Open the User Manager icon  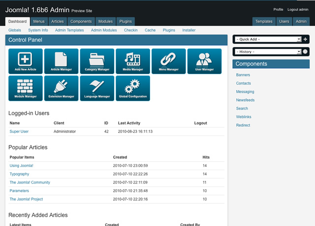pos(204,61)
